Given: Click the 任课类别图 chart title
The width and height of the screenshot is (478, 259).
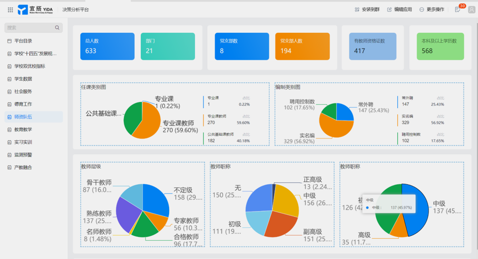Looking at the screenshot, I should click(x=94, y=87).
